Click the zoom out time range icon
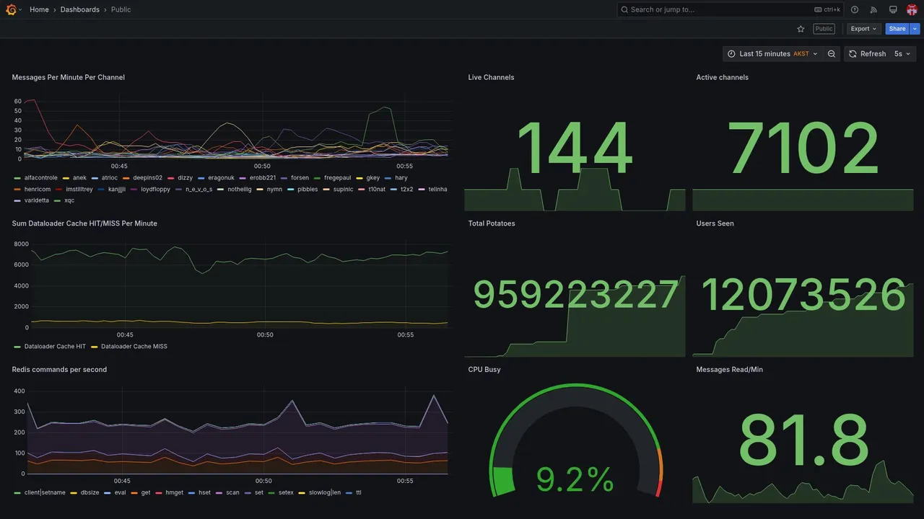This screenshot has width=924, height=519. pyautogui.click(x=832, y=54)
